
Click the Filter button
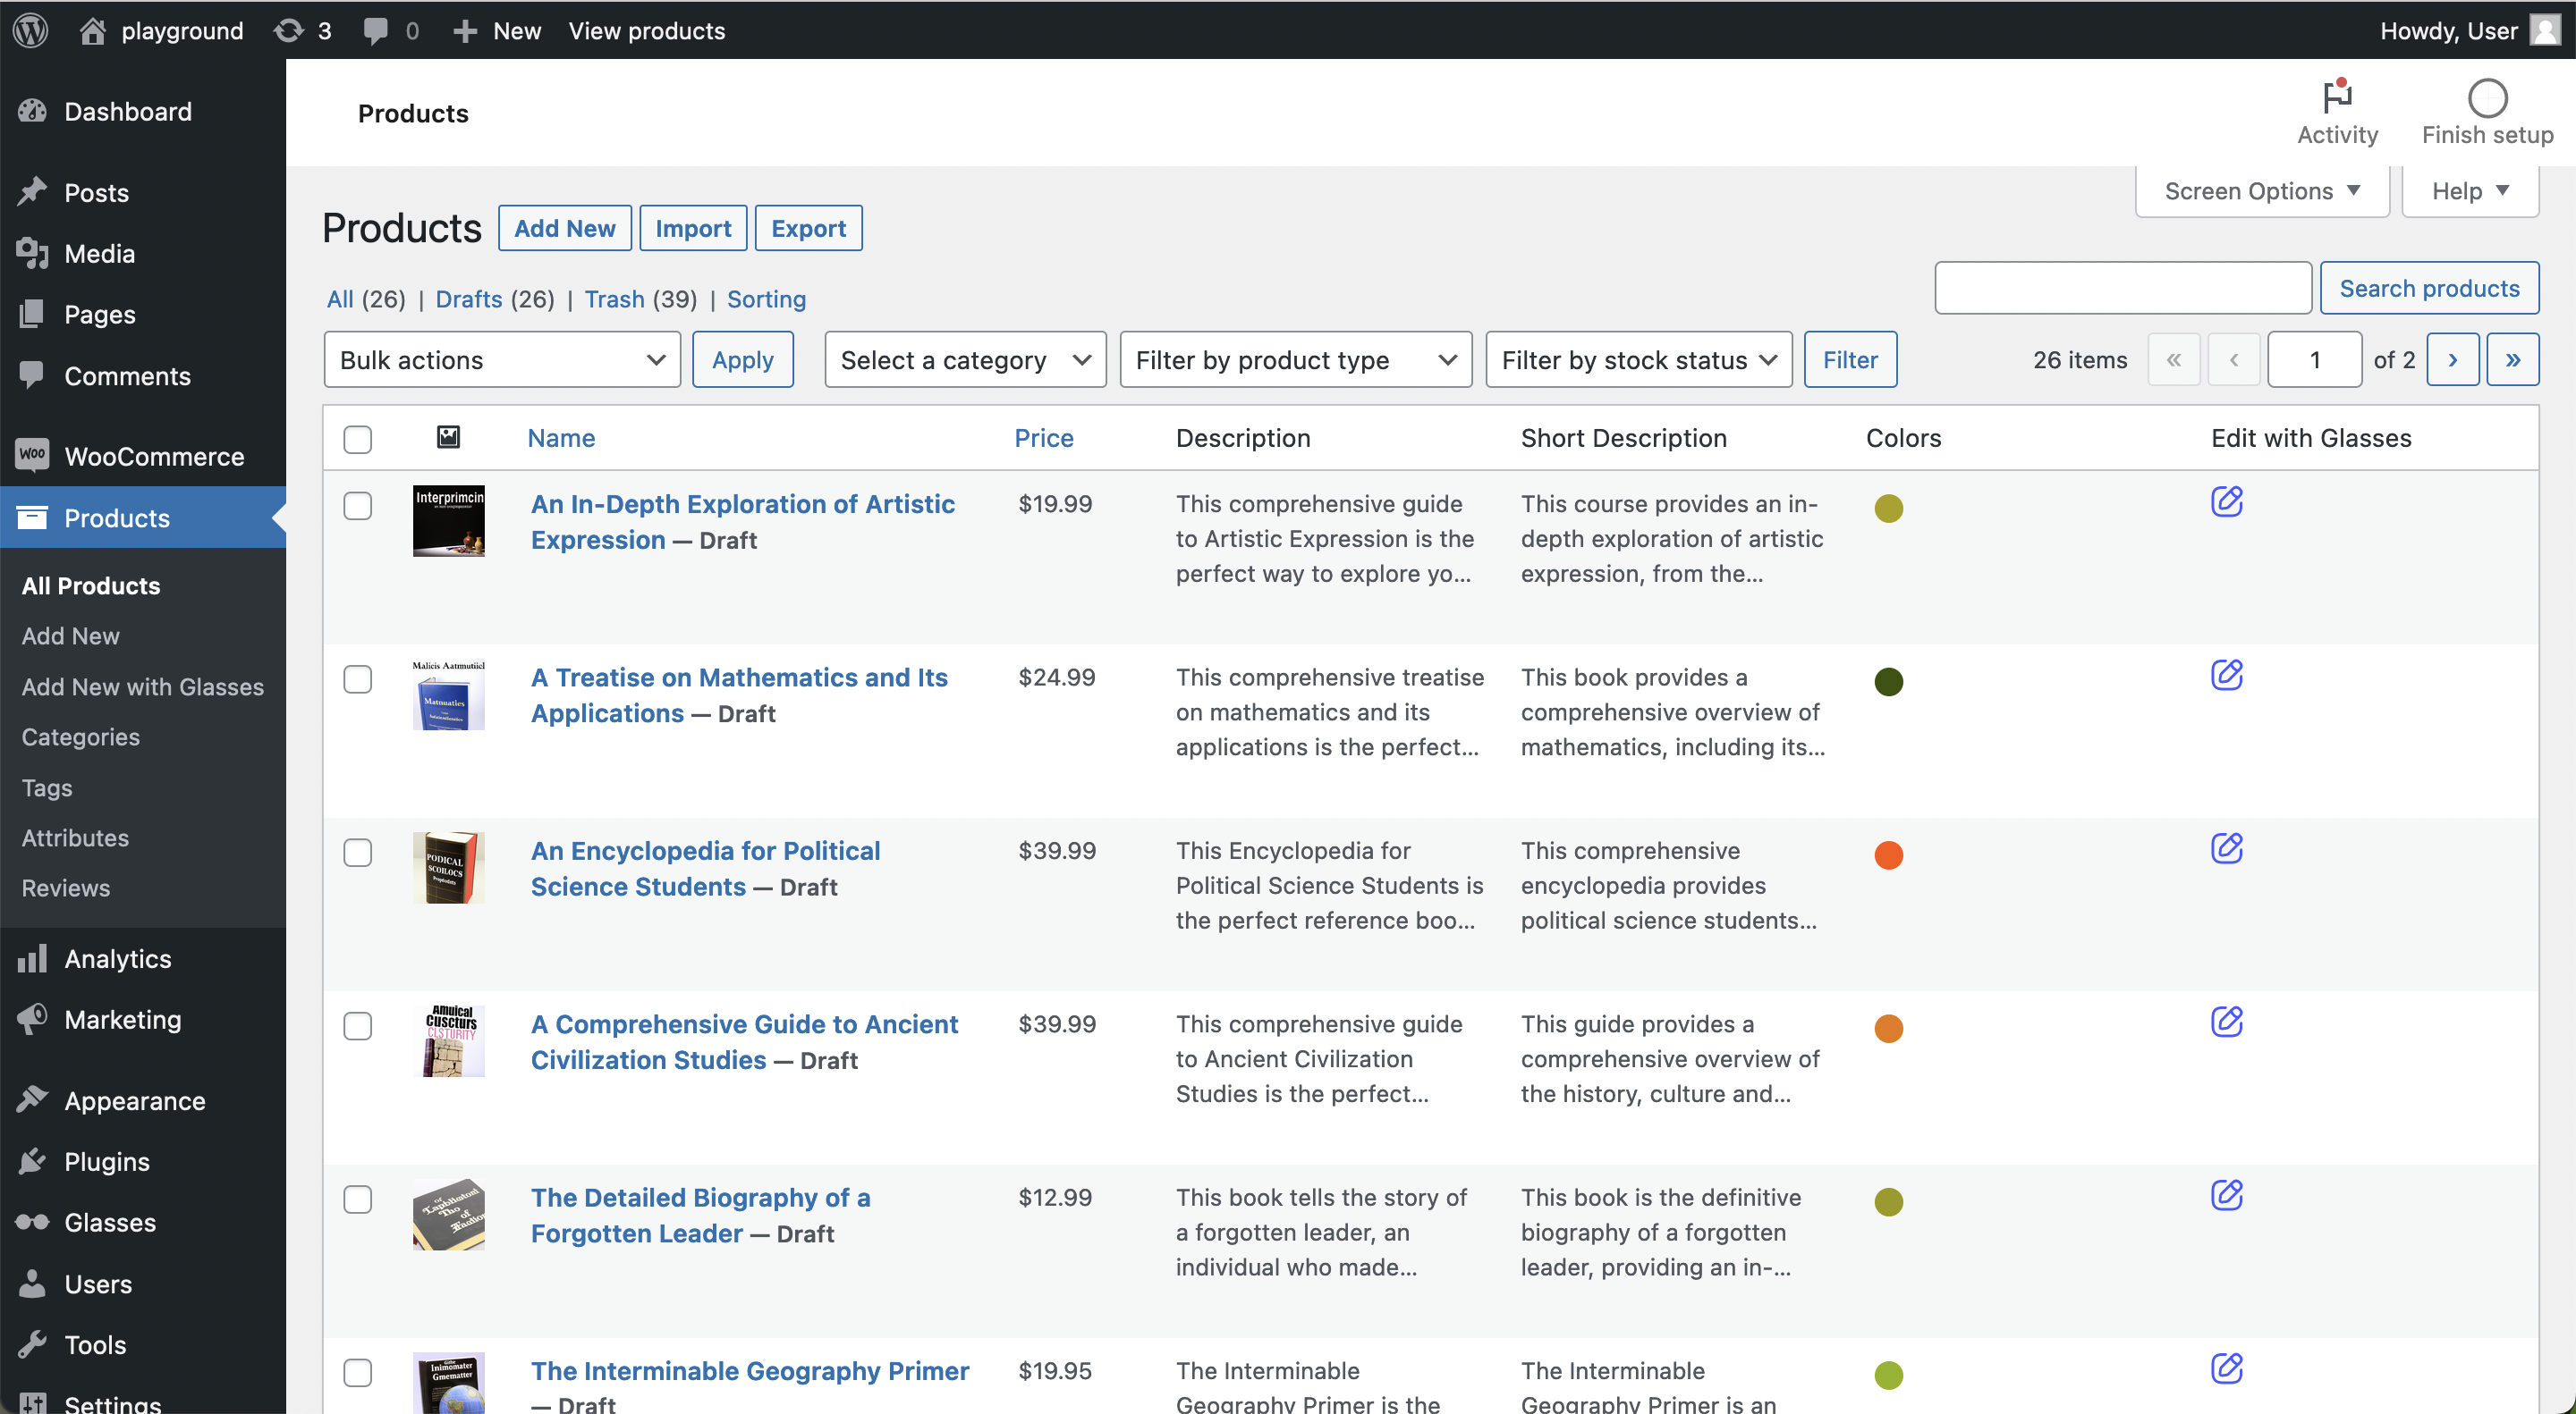pos(1850,359)
